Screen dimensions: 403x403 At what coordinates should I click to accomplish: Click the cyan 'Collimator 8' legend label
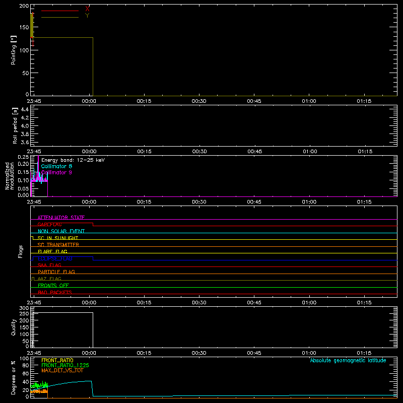pyautogui.click(x=56, y=166)
